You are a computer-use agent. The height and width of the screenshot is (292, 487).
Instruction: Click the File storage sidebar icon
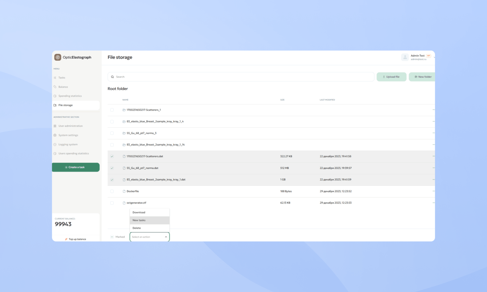55,105
